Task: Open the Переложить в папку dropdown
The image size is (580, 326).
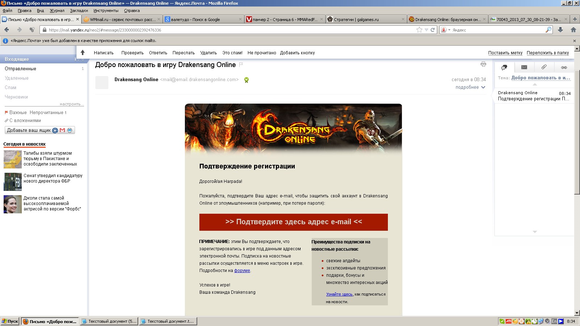Action: [548, 53]
